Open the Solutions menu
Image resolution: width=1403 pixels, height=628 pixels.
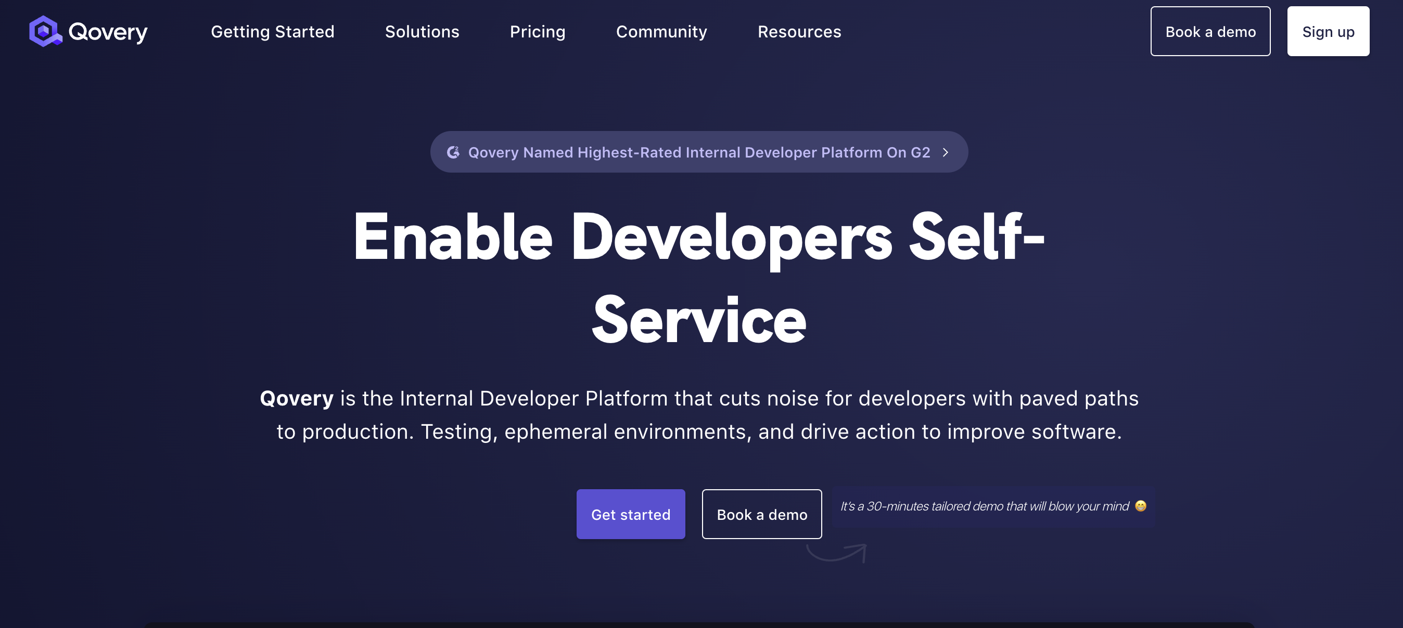(x=422, y=31)
